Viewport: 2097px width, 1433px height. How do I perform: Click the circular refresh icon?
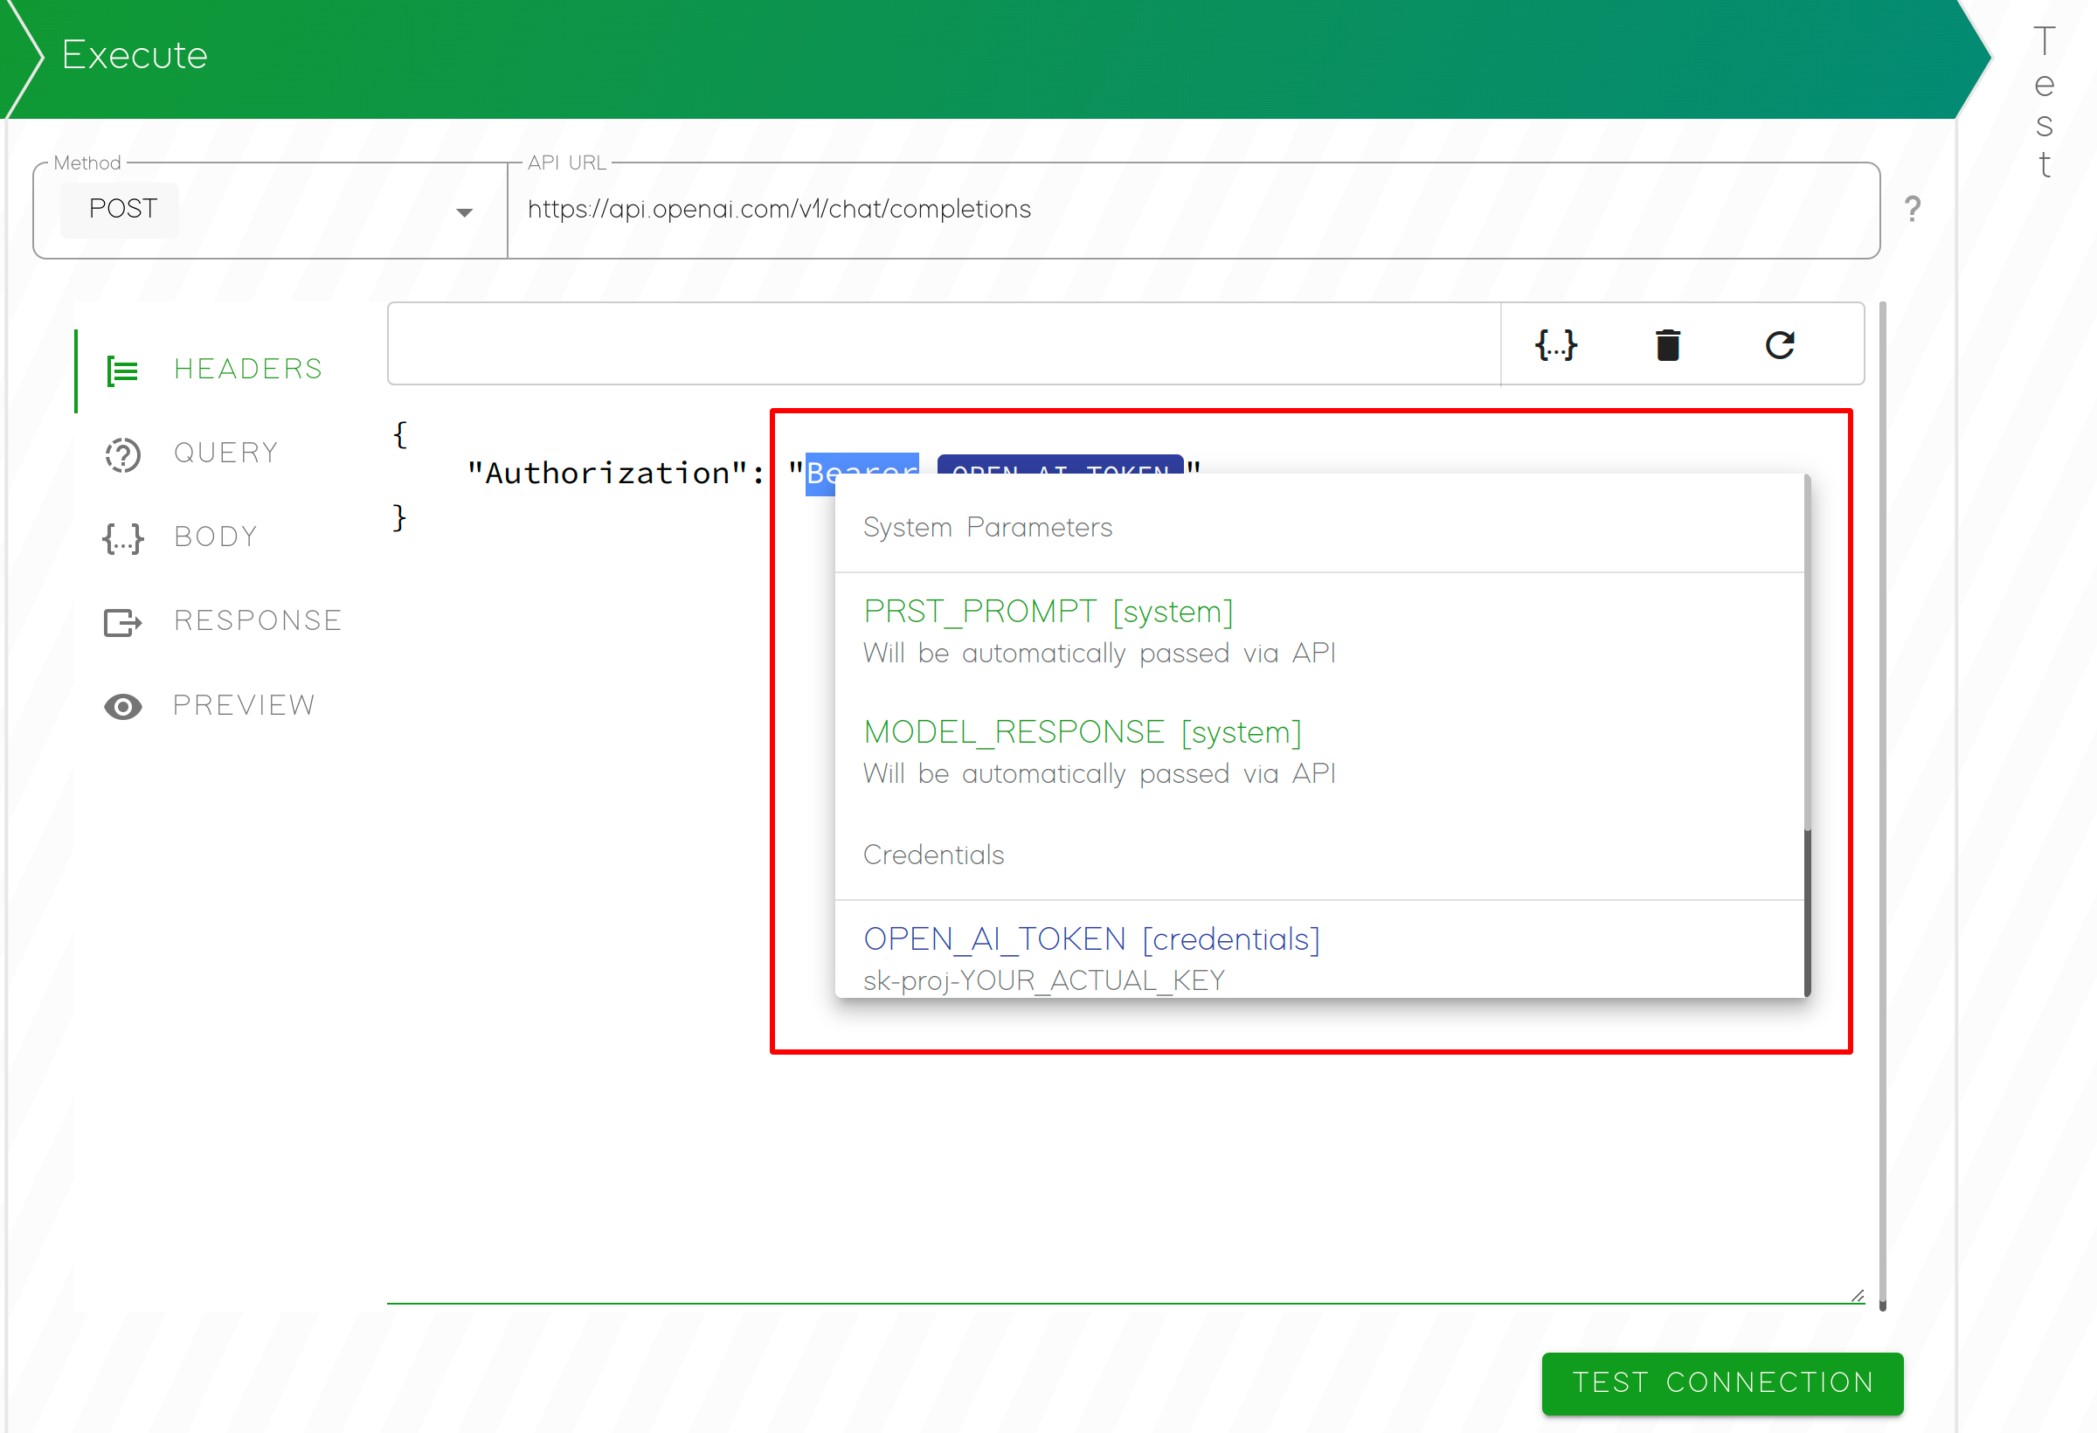pos(1779,345)
